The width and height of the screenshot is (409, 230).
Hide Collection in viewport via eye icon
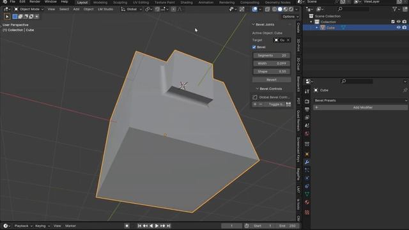(x=398, y=22)
